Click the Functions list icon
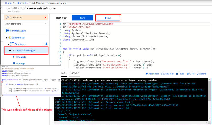 [12, 44]
